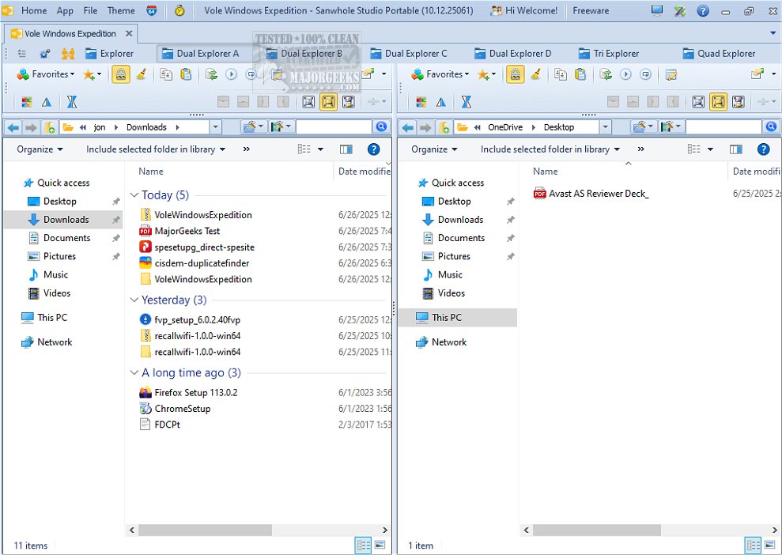The width and height of the screenshot is (782, 555).
Task: Click the blue search button in right pane
Action: 771,127
